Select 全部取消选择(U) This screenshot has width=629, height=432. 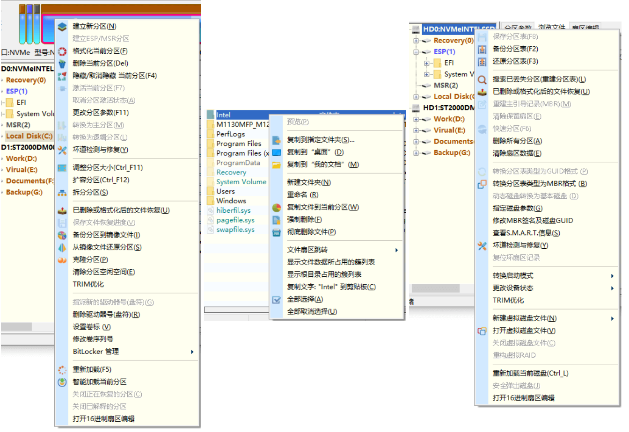point(312,312)
